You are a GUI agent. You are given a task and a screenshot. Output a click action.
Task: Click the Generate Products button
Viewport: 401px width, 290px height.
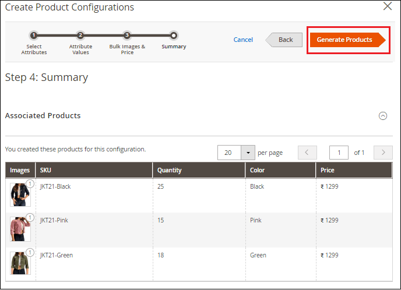(347, 40)
